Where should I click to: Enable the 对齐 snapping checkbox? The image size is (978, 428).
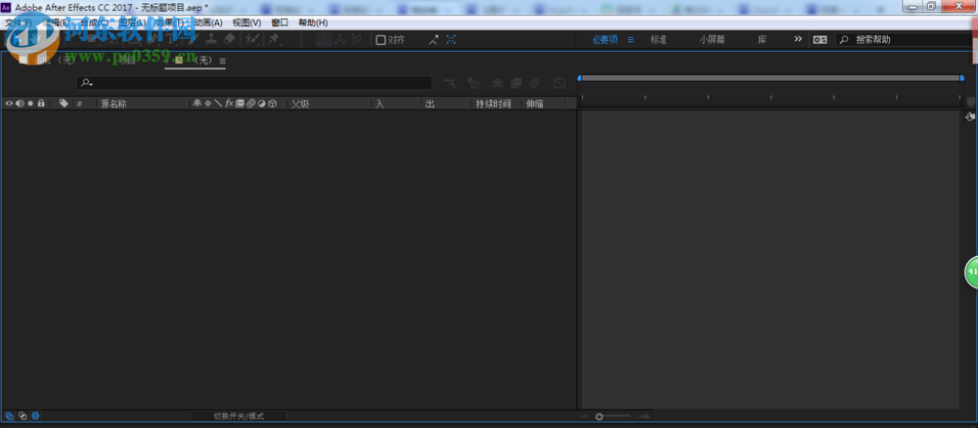(380, 40)
